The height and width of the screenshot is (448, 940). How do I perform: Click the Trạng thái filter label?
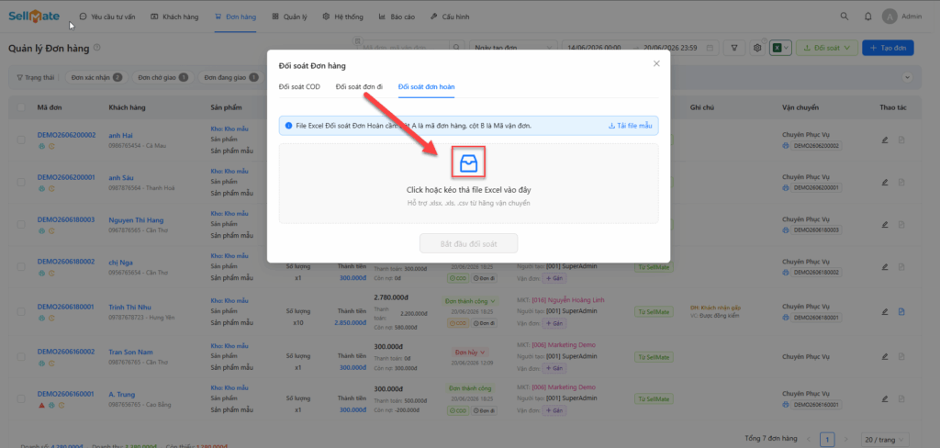pyautogui.click(x=36, y=77)
